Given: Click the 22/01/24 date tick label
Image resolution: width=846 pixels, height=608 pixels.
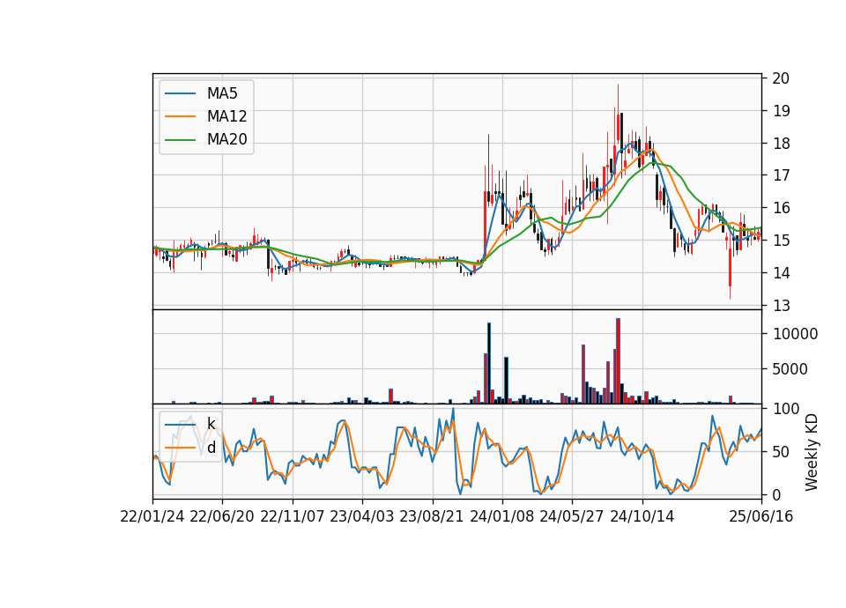Looking at the screenshot, I should click(152, 516).
